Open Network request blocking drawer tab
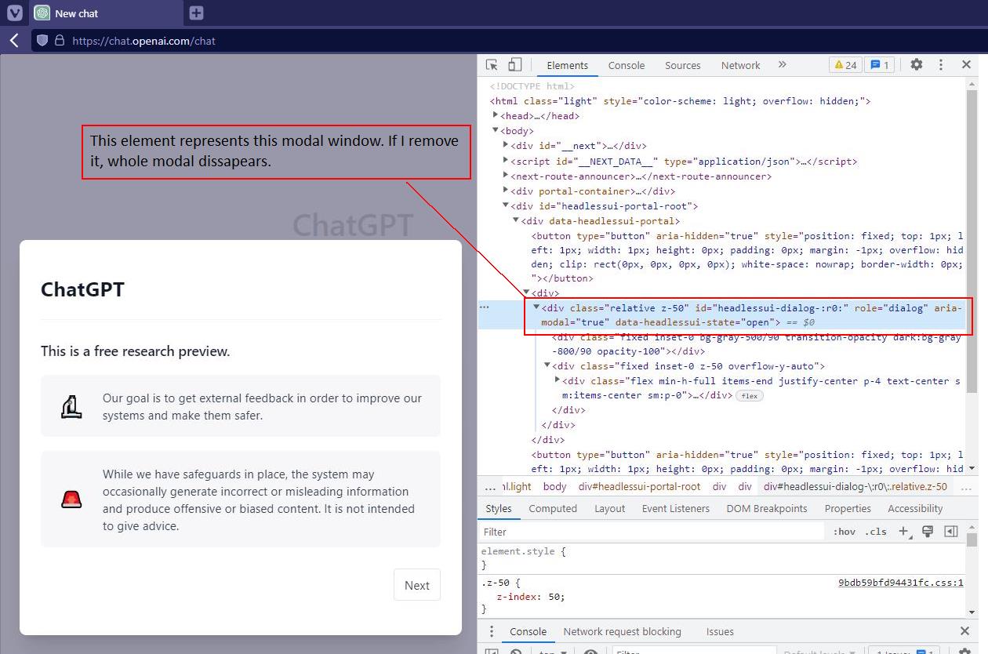 pos(622,631)
